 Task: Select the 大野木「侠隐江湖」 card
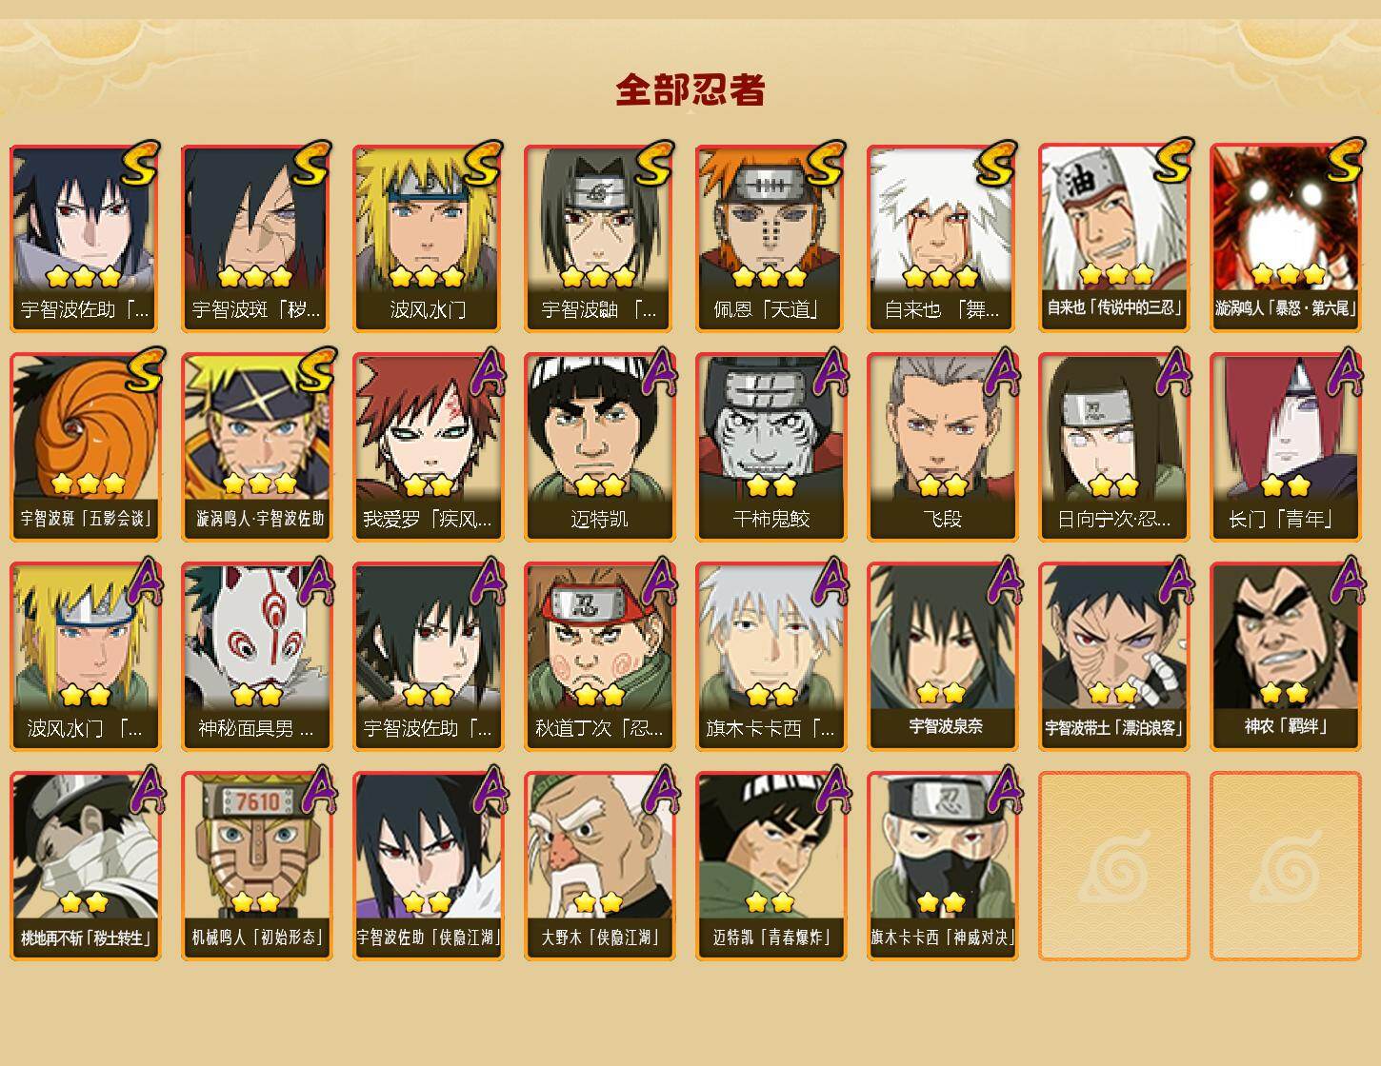600,866
